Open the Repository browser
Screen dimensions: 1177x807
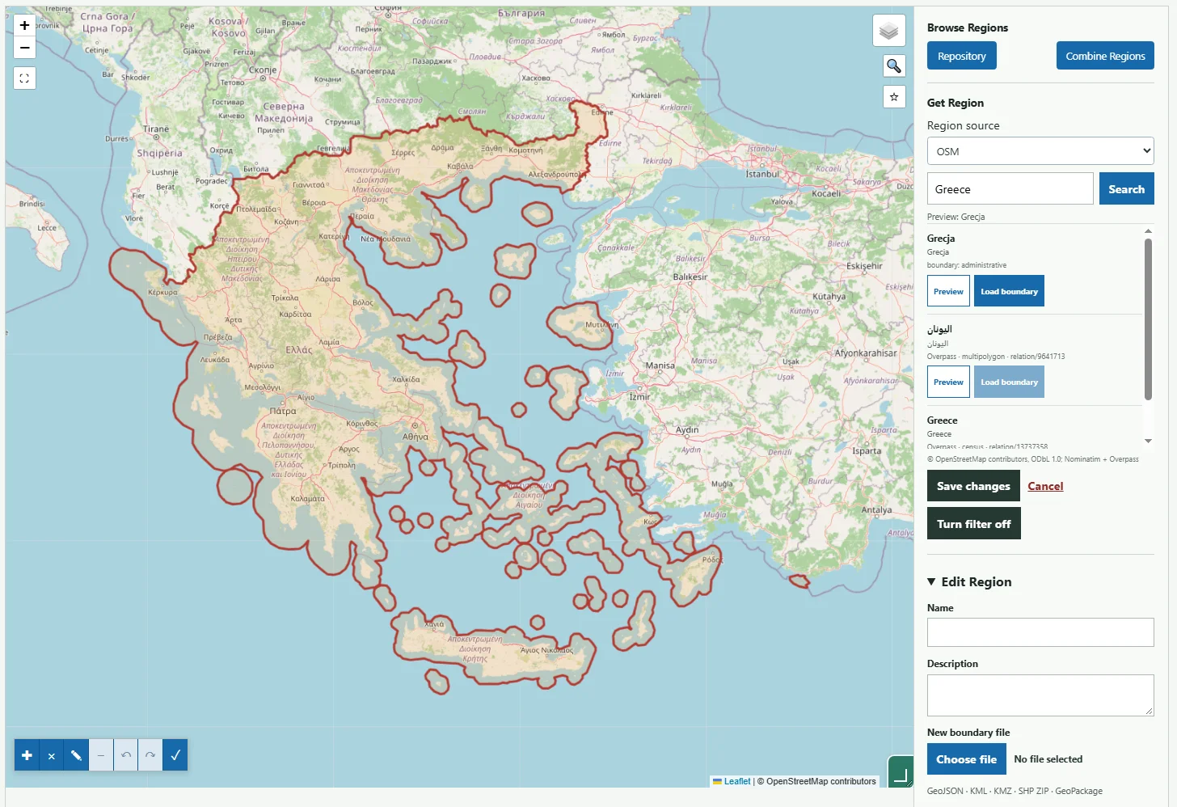tap(962, 56)
